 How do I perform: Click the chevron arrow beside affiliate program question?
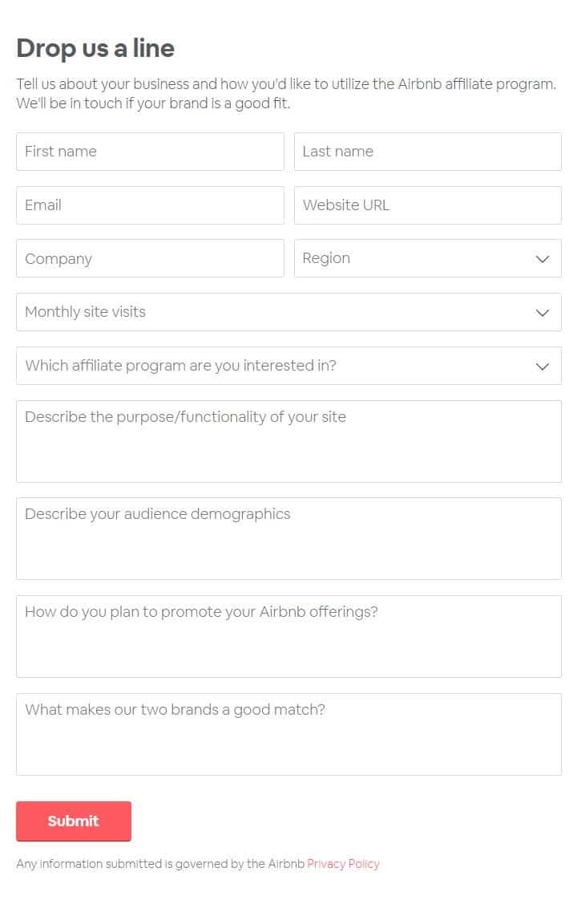(x=542, y=367)
